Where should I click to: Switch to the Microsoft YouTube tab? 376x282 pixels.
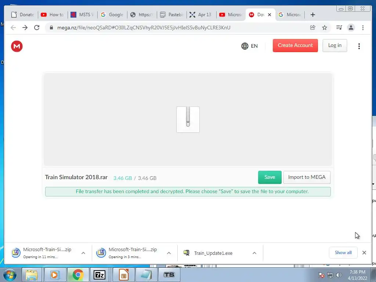pos(231,15)
